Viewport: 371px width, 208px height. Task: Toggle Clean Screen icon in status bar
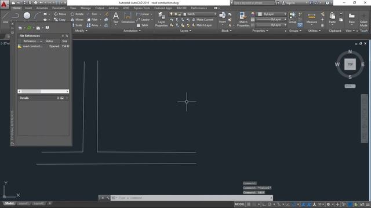pyautogui.click(x=362, y=204)
